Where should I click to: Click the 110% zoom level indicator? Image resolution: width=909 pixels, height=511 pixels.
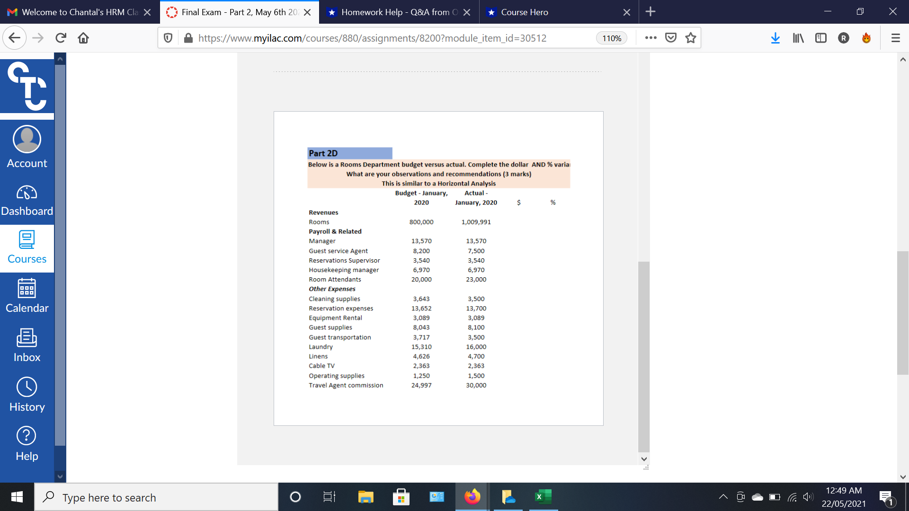click(612, 38)
